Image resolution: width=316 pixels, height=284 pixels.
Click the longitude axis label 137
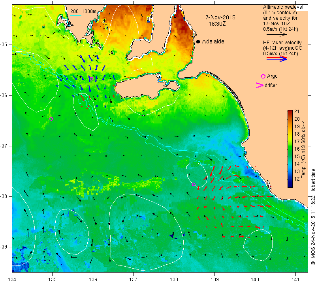134,280
